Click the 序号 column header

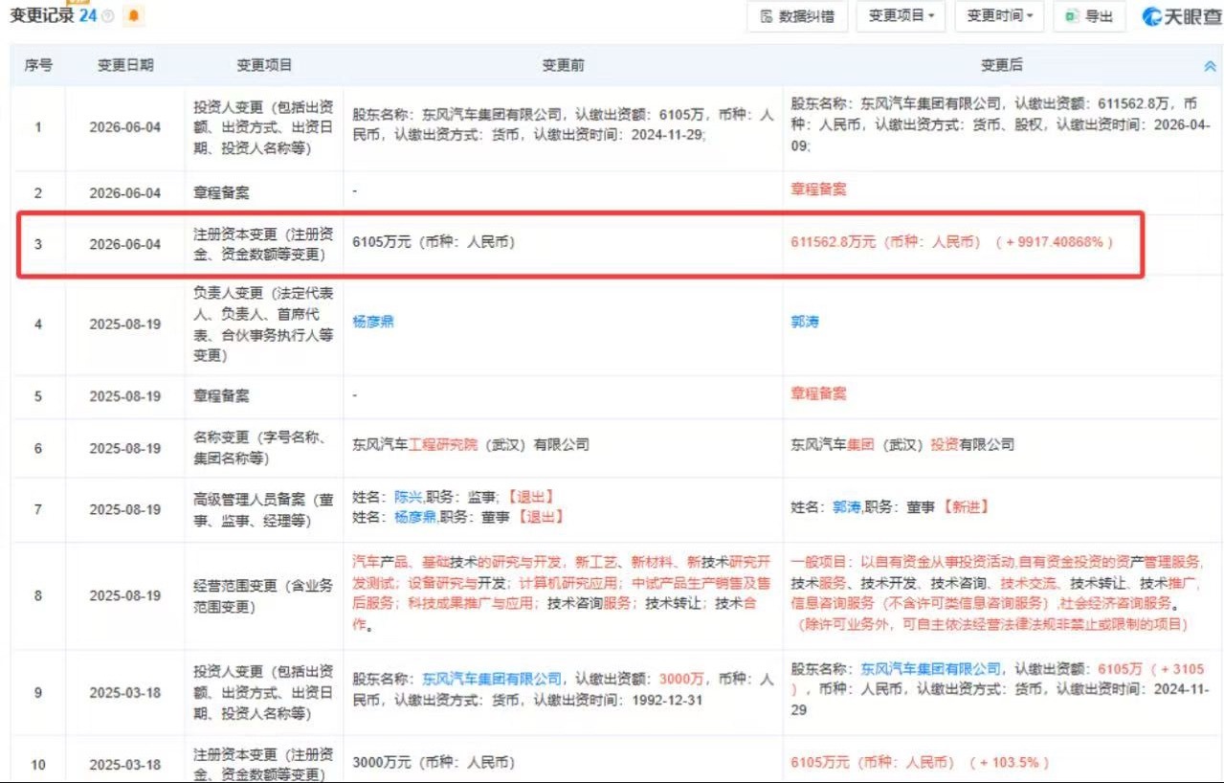click(38, 65)
